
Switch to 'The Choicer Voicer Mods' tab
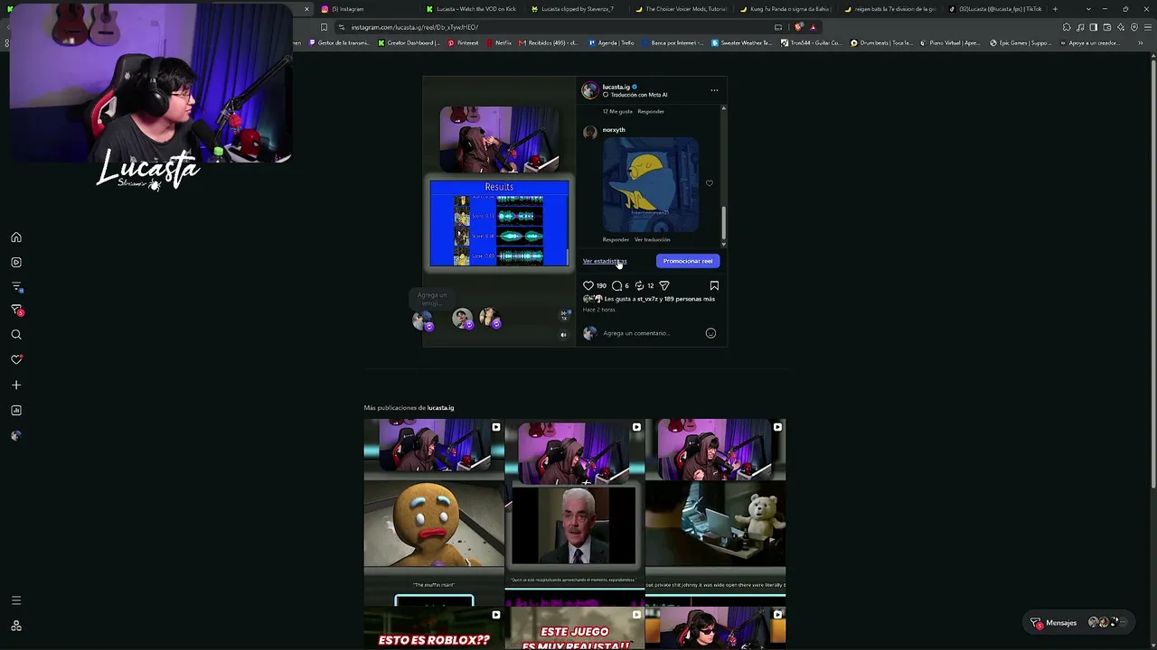680,9
